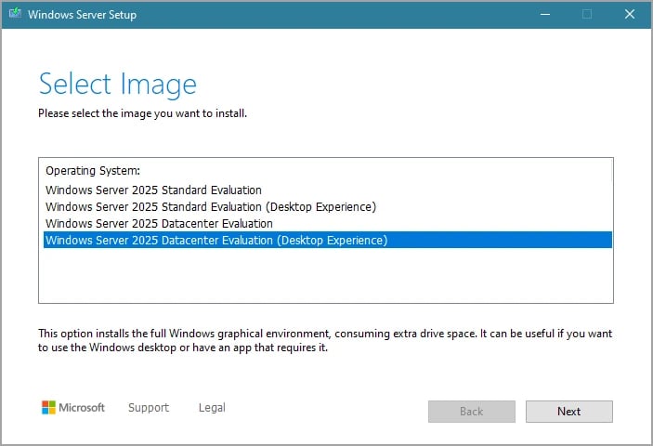
Task: Select Windows Server 2025 Standard Evaluation
Action: (153, 190)
